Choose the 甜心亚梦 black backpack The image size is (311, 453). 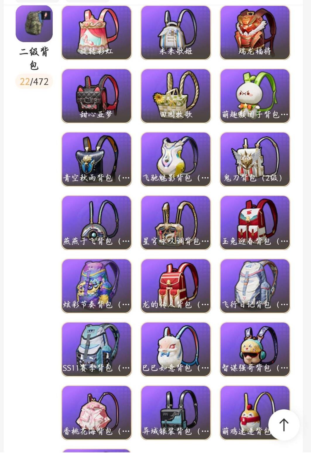click(97, 96)
